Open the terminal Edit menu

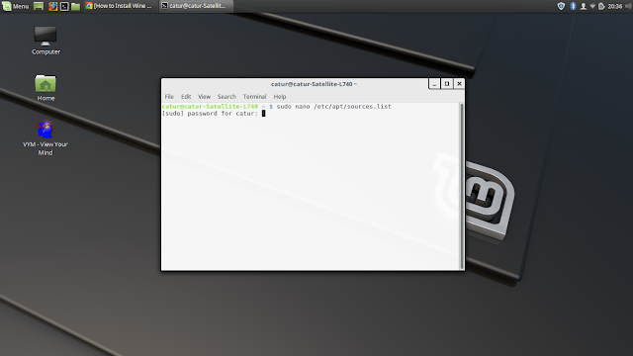[186, 97]
